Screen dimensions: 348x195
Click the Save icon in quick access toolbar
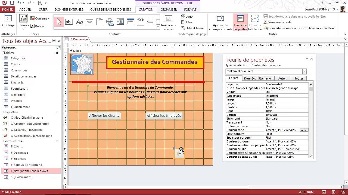(12, 3)
